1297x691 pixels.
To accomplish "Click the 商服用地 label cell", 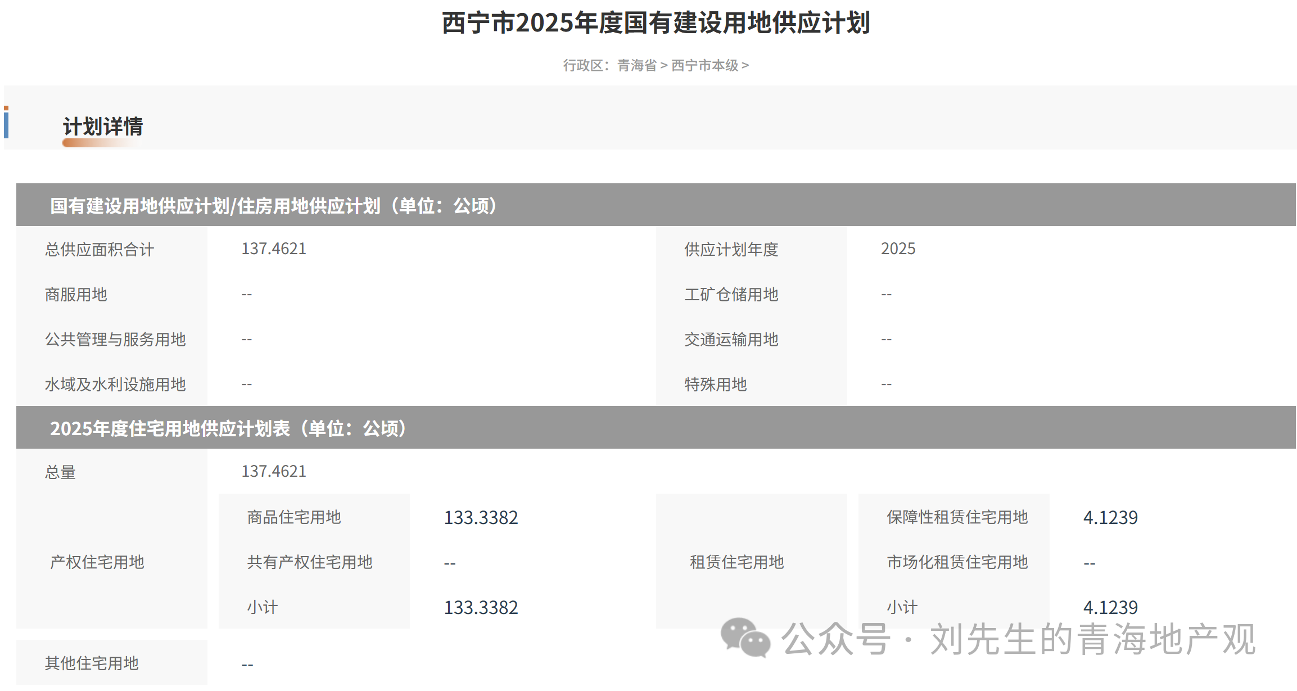I will pyautogui.click(x=76, y=294).
